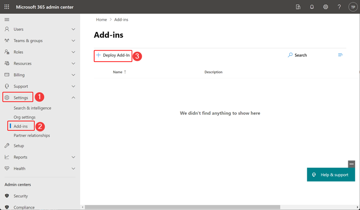Click the Teams & groups icon
Viewport: 360px width, 210px height.
7,40
